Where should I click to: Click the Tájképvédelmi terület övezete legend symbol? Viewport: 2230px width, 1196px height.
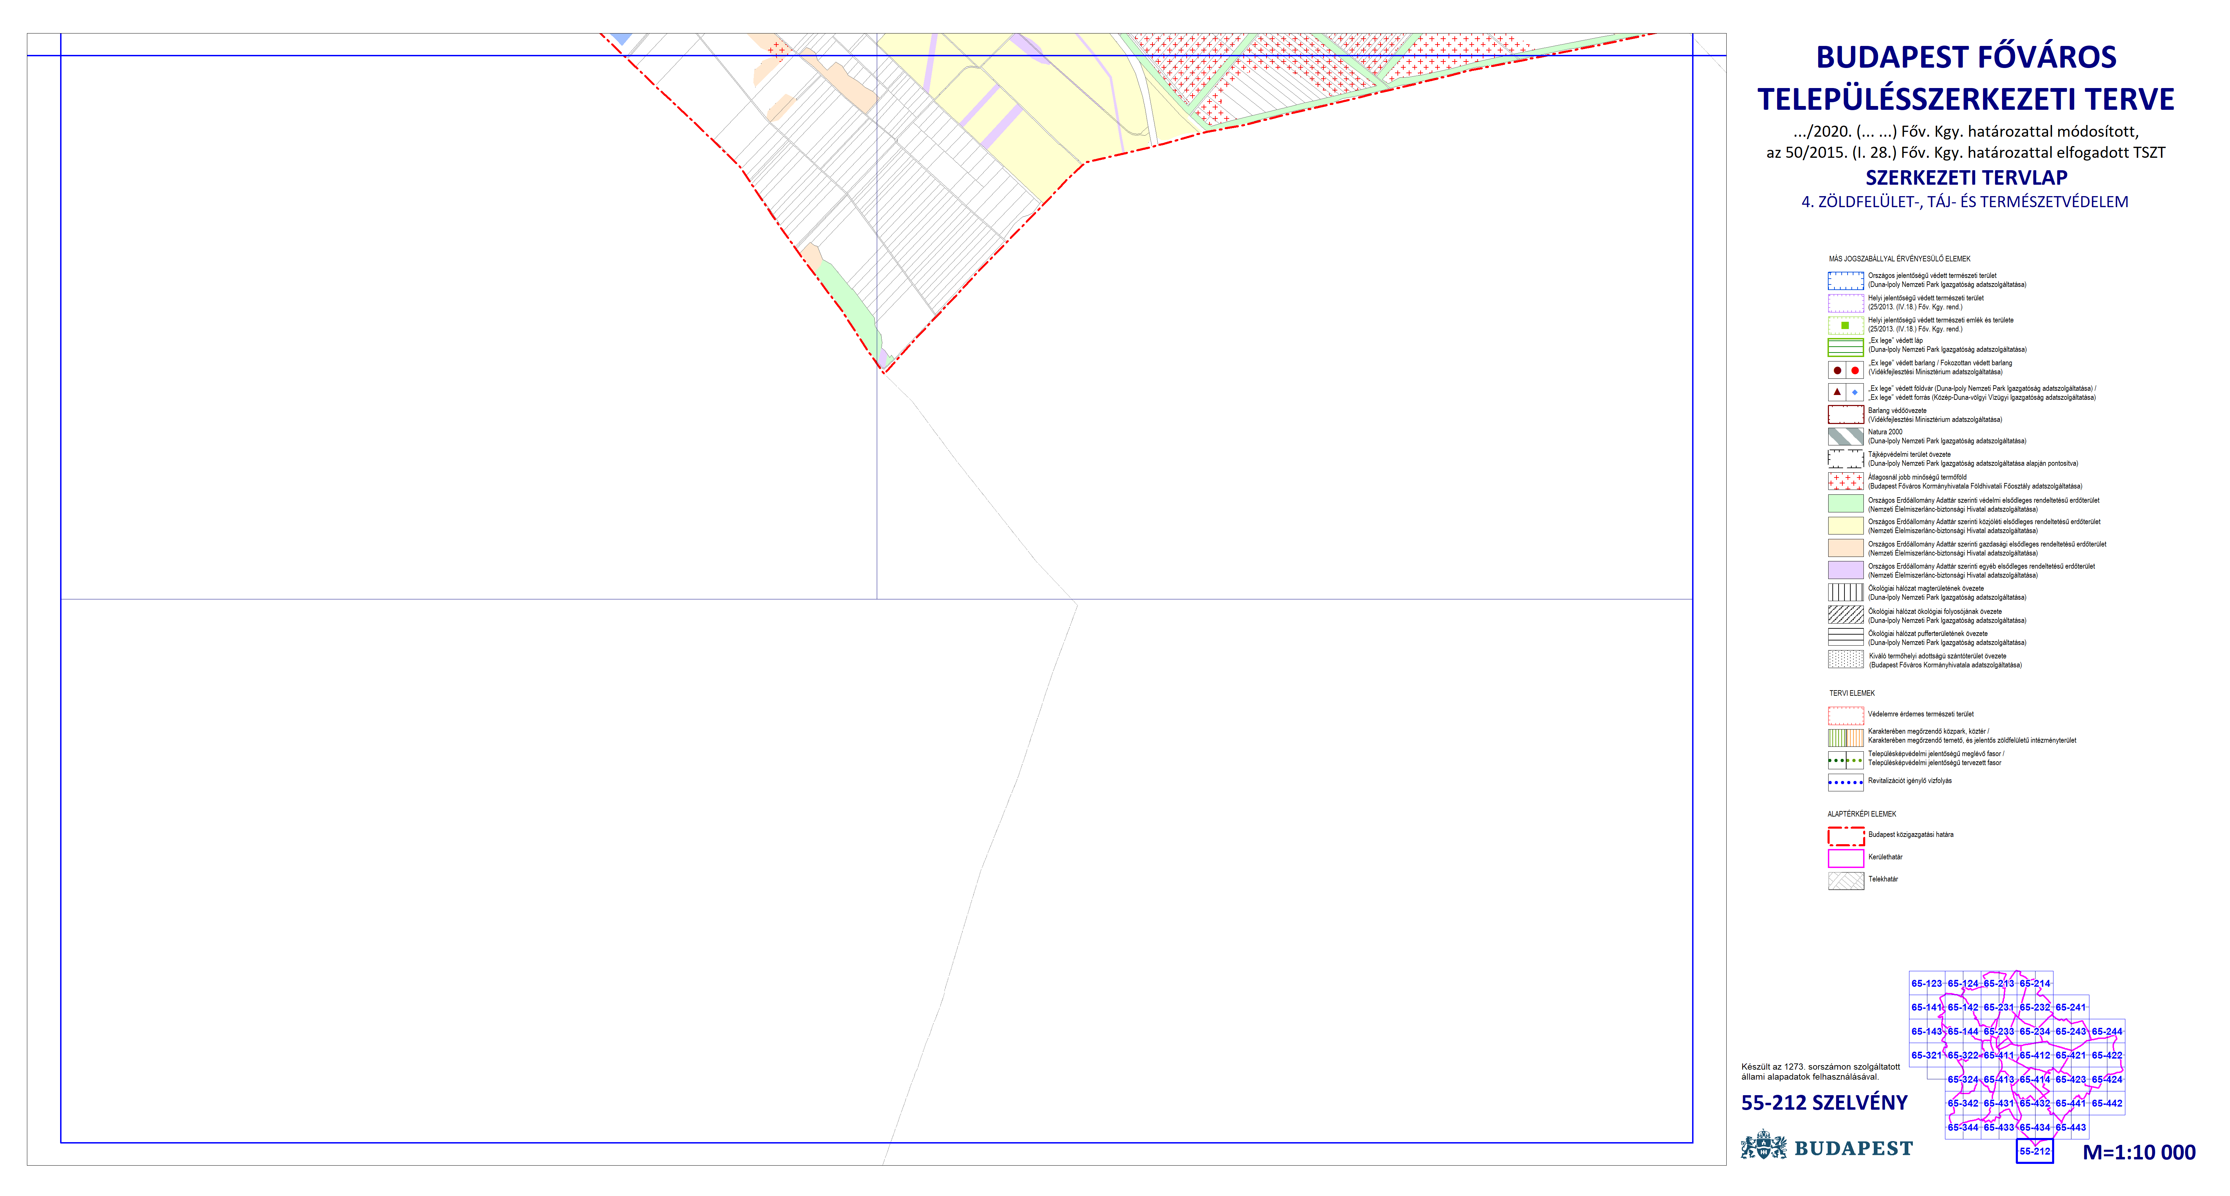[x=1845, y=459]
